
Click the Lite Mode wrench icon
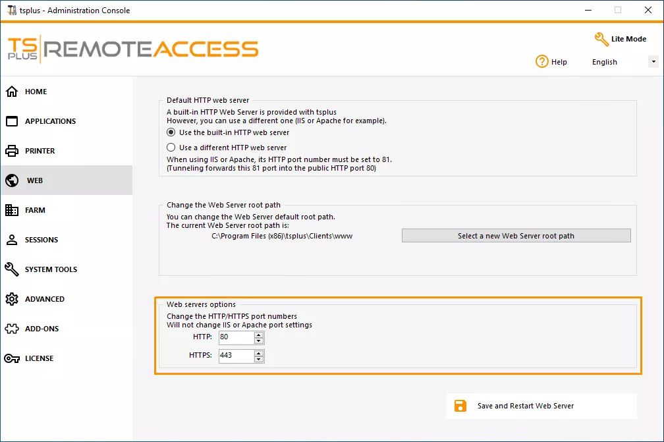pos(601,39)
